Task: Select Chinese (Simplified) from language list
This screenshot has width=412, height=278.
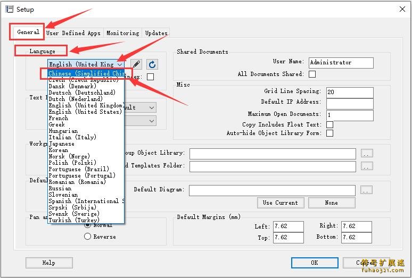Action: pyautogui.click(x=86, y=73)
